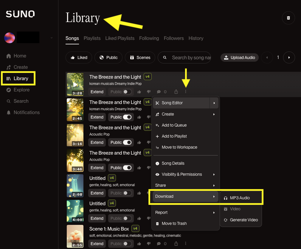Like the 3:46 Acoustic Pop song

click(x=139, y=168)
